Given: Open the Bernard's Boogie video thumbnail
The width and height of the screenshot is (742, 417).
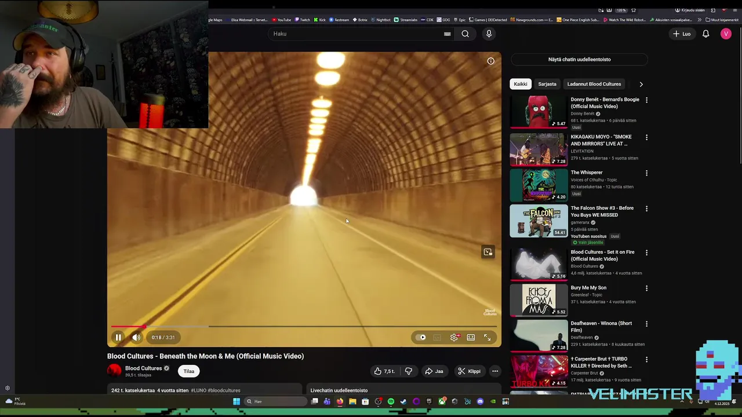Looking at the screenshot, I should (539, 112).
